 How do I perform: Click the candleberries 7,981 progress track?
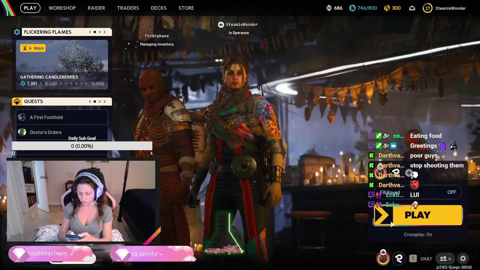[x=62, y=84]
